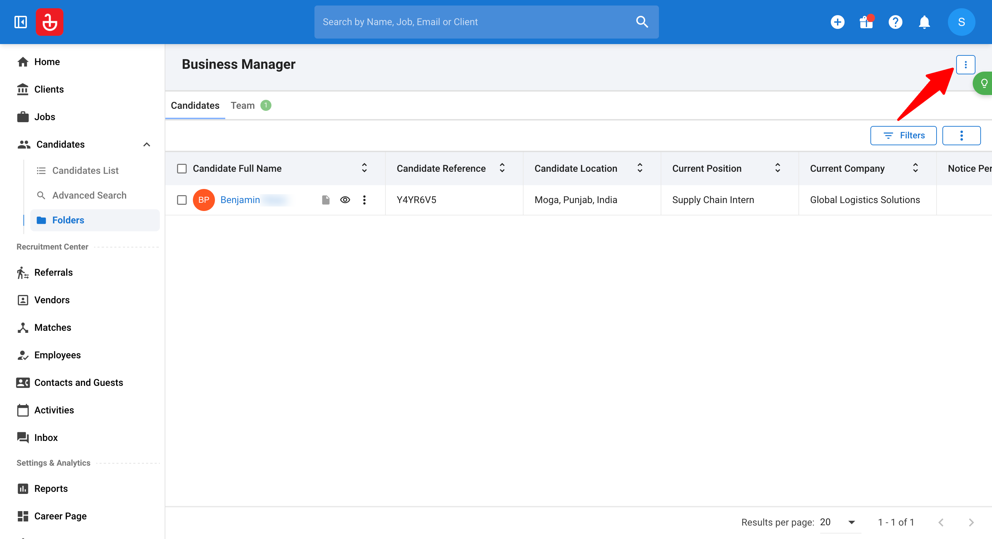The height and width of the screenshot is (539, 992).
Task: Open the gift rewards icon
Action: [x=867, y=22]
